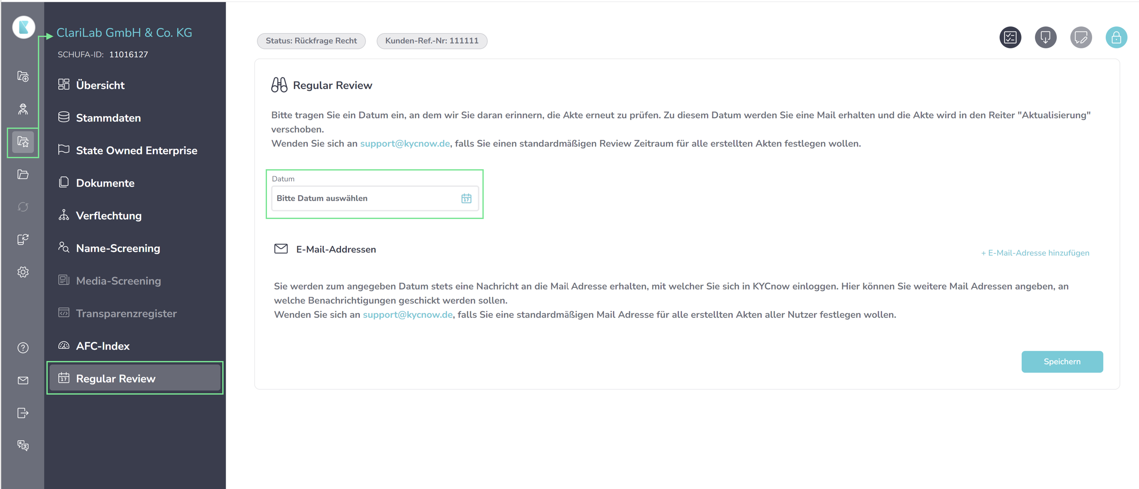Click support@kycnow.de link in review description
Viewport: 1139px width, 489px height.
(x=405, y=144)
